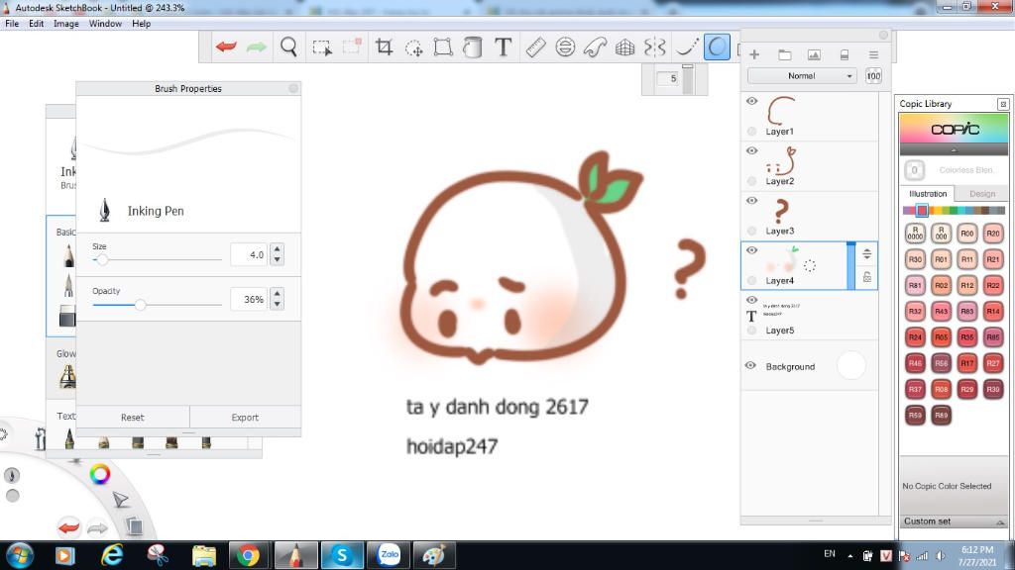Hide Layer2 using its eye icon
The width and height of the screenshot is (1015, 570).
pyautogui.click(x=751, y=150)
